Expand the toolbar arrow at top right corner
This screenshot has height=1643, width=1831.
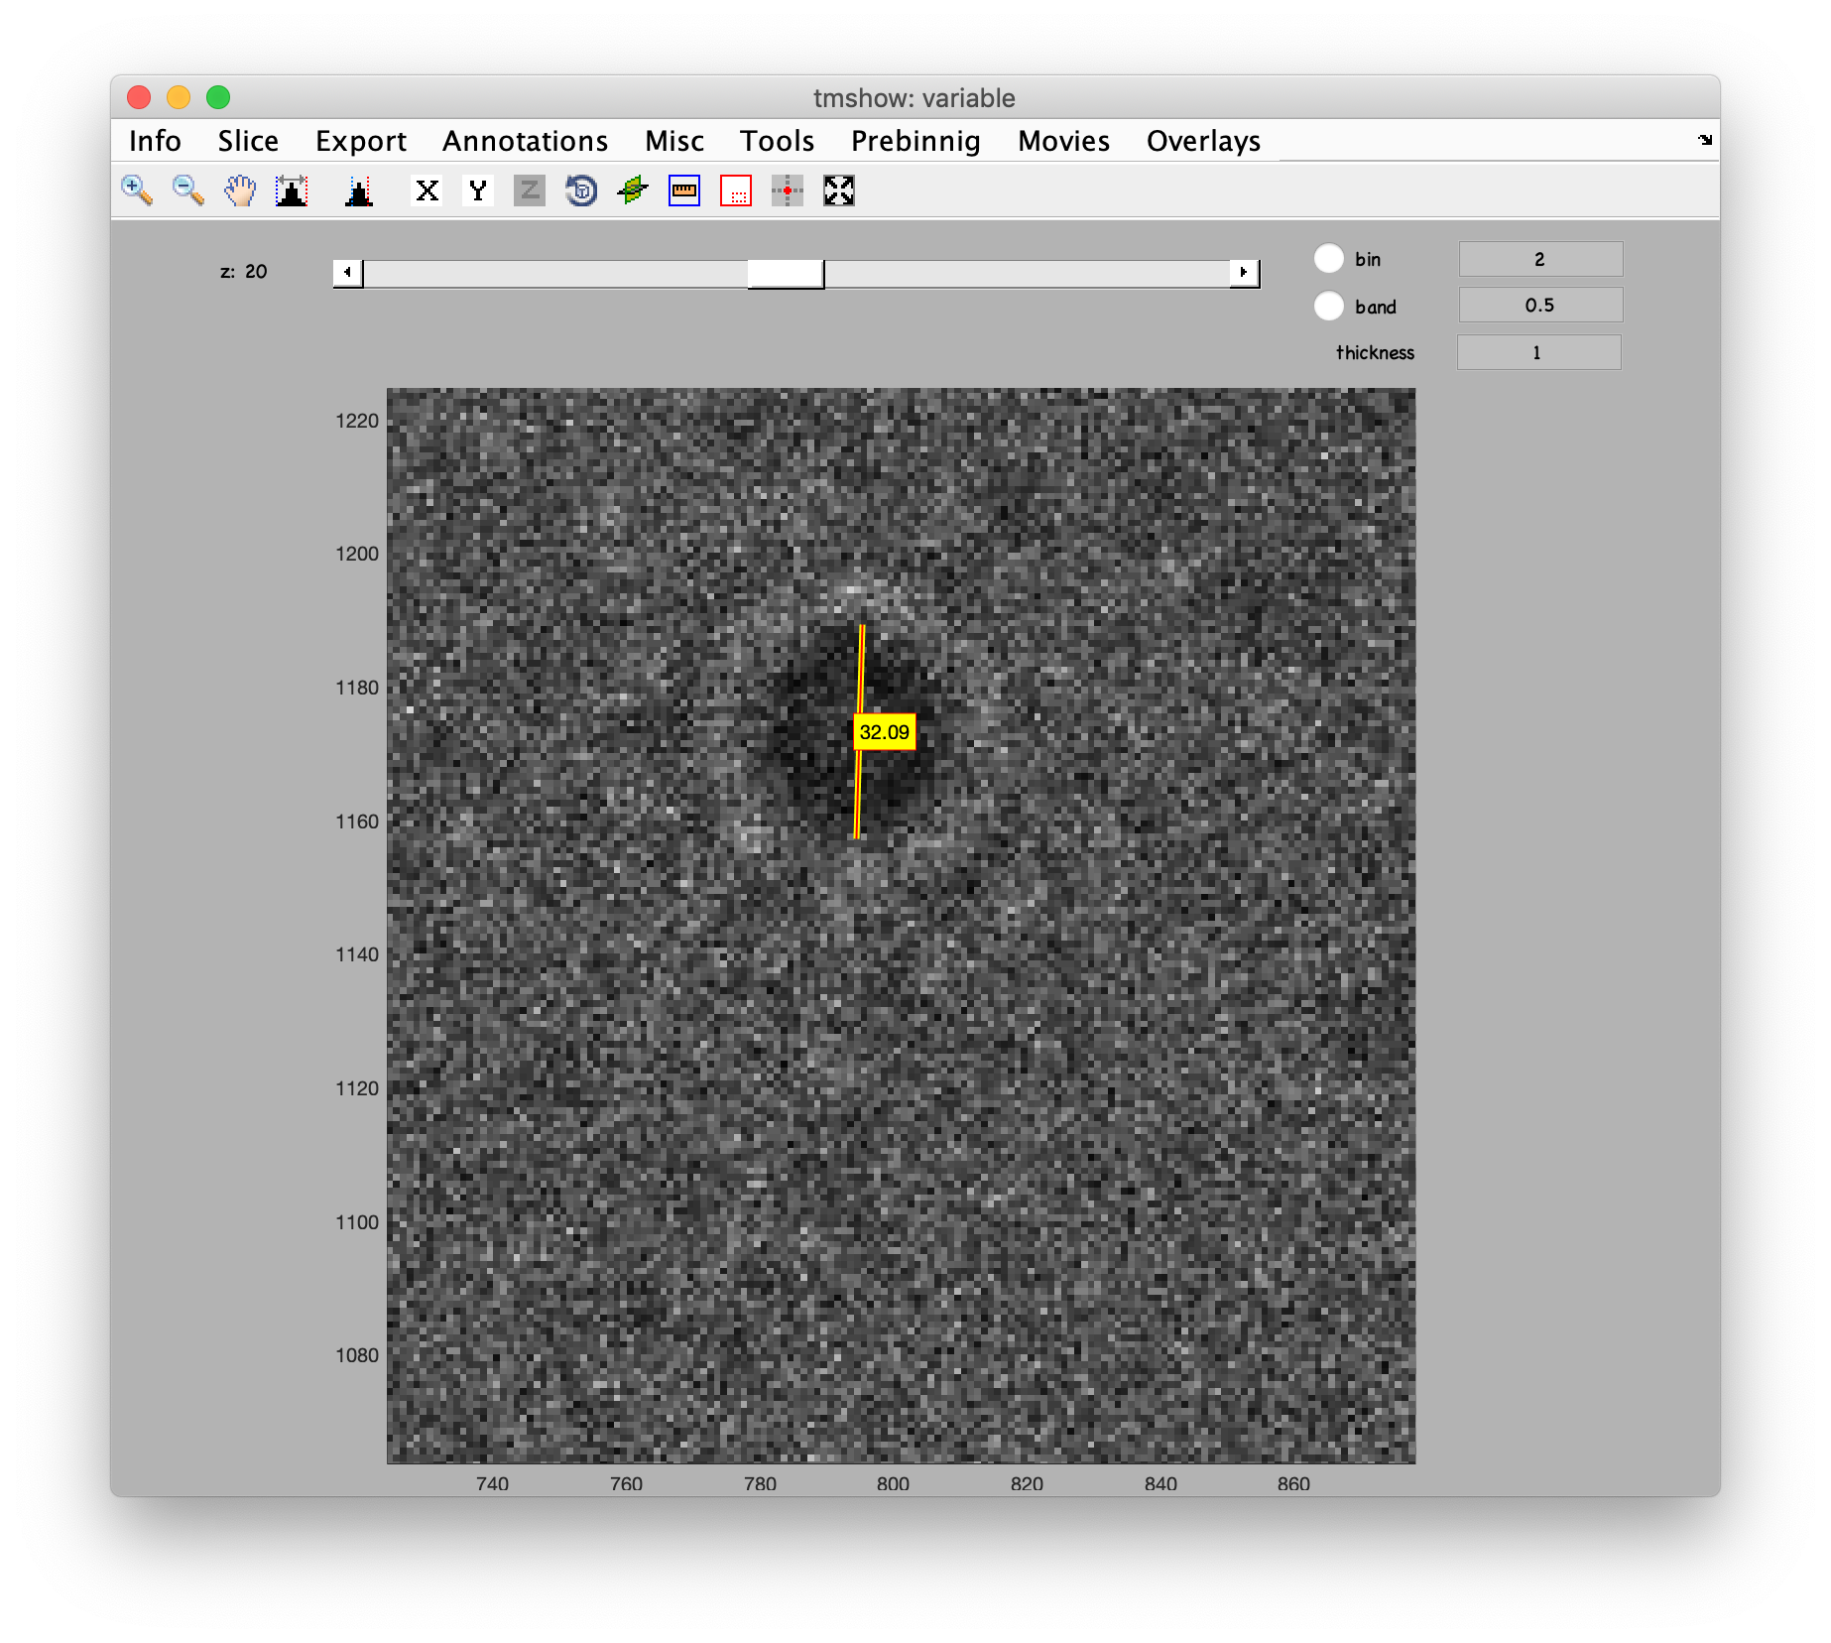[1705, 140]
